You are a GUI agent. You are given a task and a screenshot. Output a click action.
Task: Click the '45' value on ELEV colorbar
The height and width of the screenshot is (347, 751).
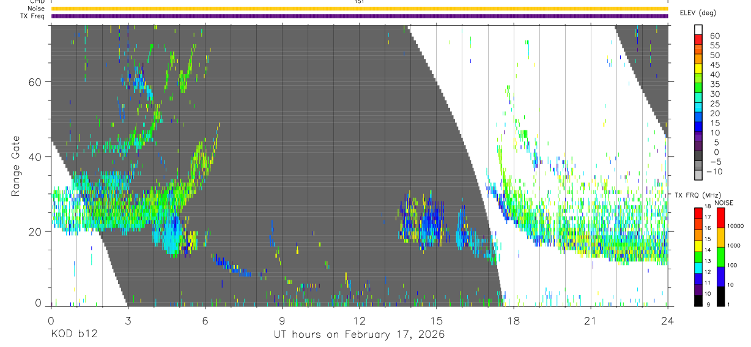(714, 65)
